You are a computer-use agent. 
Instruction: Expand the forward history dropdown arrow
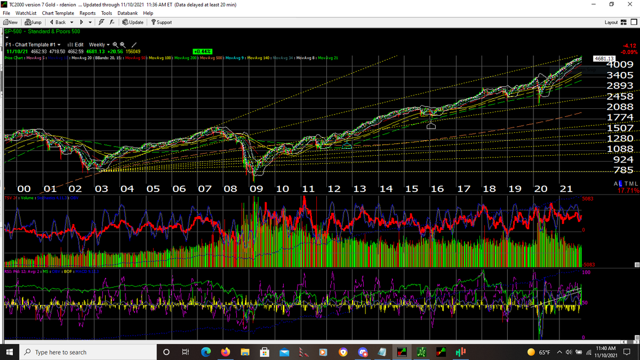click(90, 22)
